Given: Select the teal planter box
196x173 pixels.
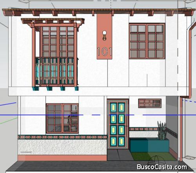Looking at the screenshot, I should tap(149, 145).
